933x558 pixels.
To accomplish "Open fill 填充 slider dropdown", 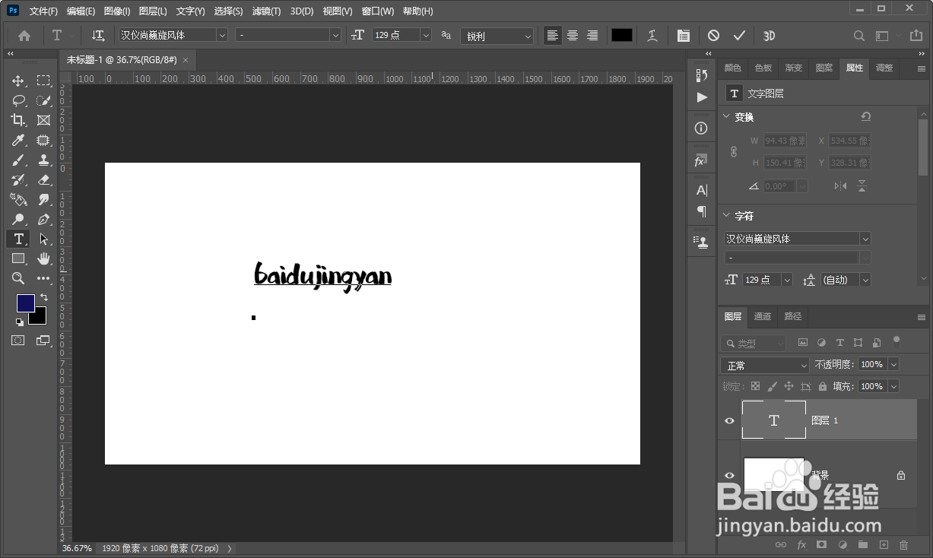I will click(x=893, y=386).
